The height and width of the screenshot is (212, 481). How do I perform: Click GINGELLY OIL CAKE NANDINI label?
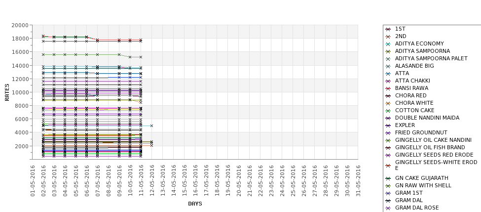[x=434, y=140]
